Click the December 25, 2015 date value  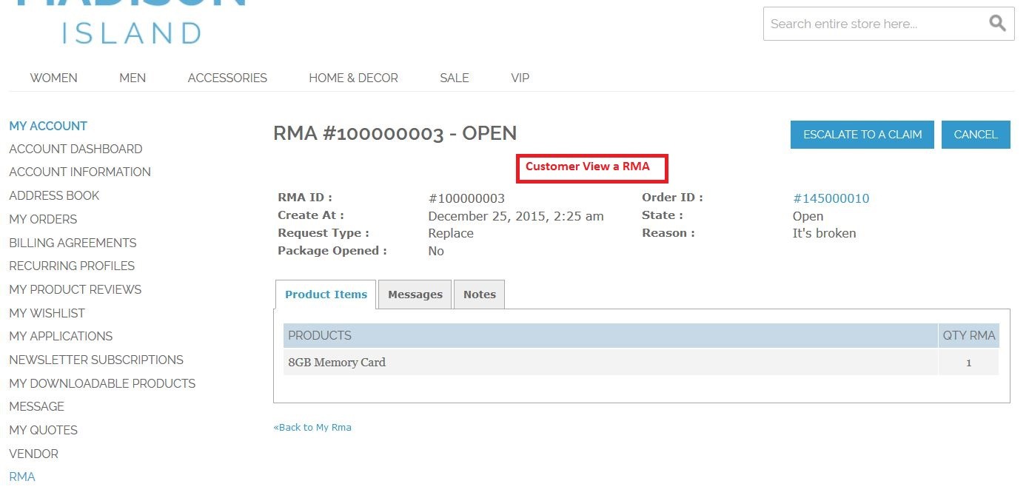click(x=516, y=216)
